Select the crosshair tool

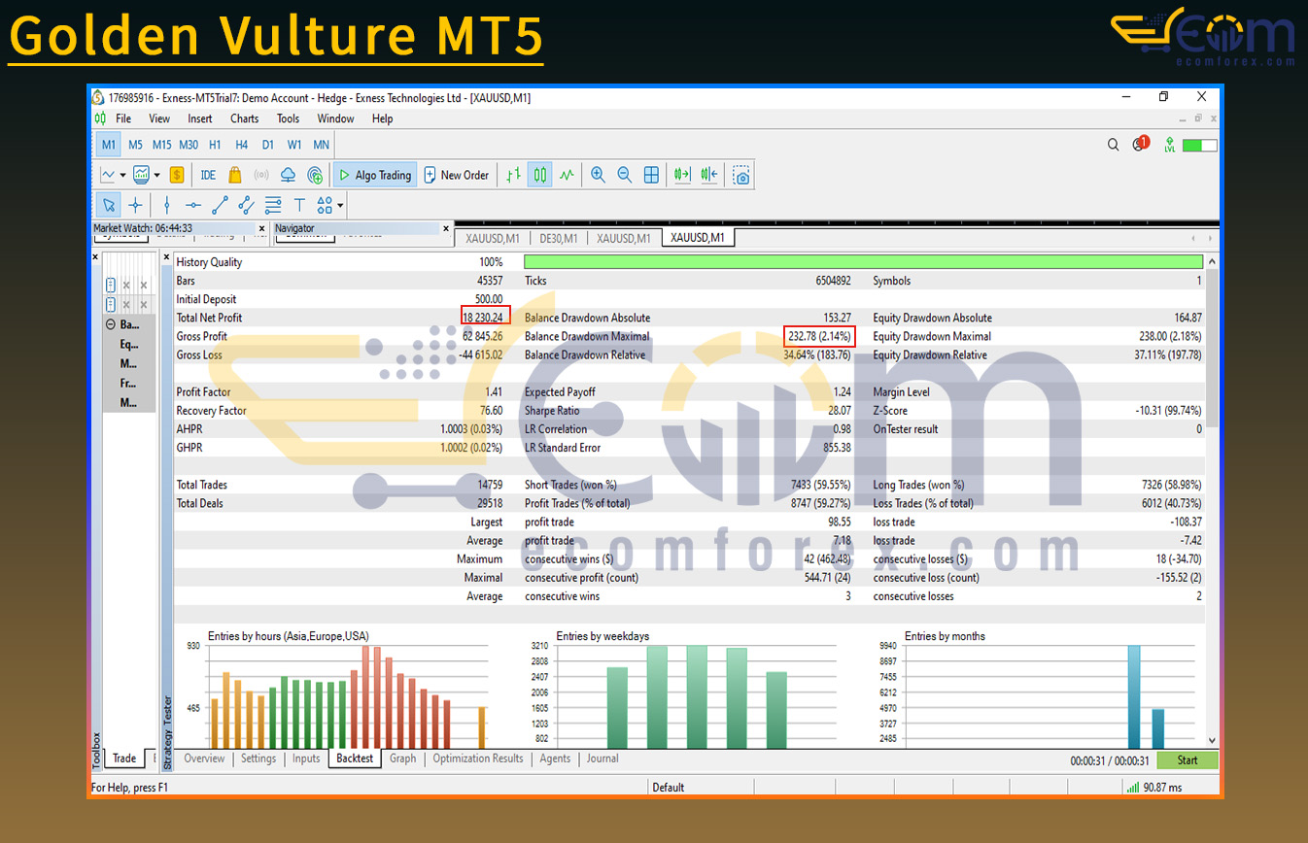click(135, 205)
